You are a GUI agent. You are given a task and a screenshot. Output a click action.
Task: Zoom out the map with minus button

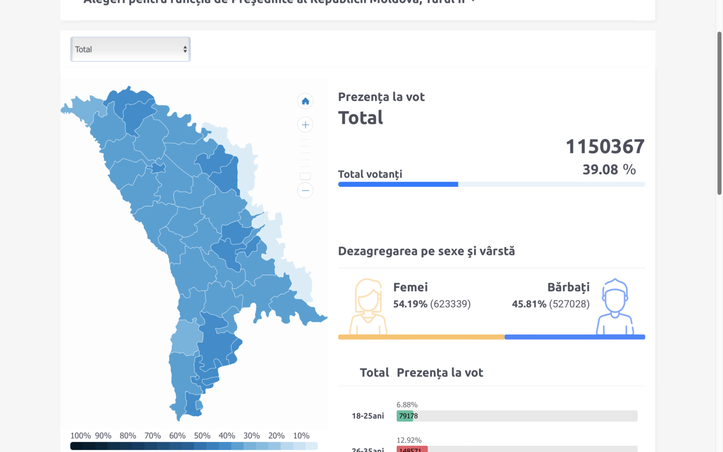tap(305, 191)
